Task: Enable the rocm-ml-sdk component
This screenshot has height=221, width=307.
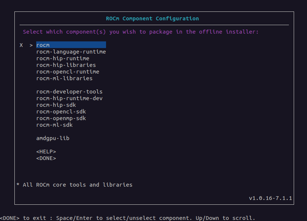Action: pos(54,125)
